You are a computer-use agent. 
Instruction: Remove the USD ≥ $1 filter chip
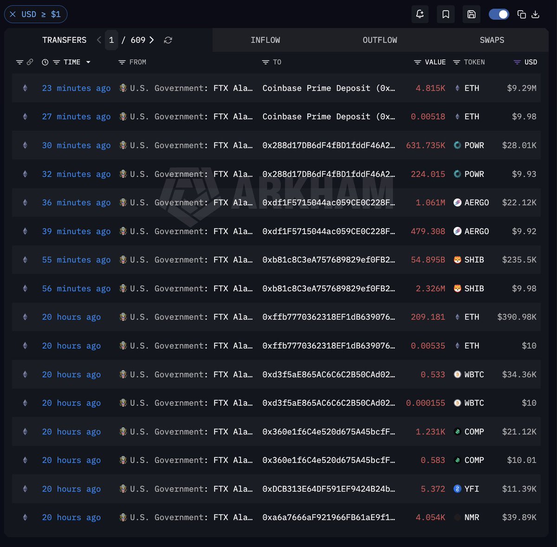click(x=13, y=14)
